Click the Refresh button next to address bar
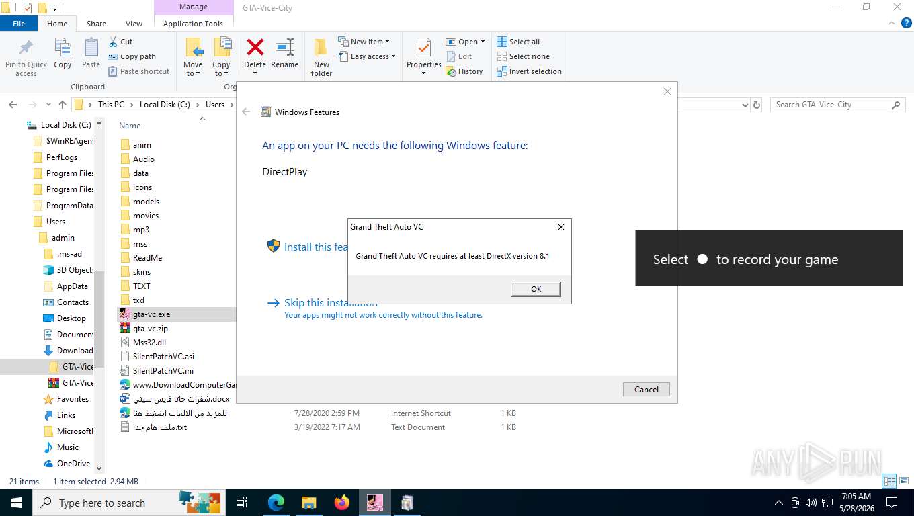The image size is (914, 516). pos(757,105)
